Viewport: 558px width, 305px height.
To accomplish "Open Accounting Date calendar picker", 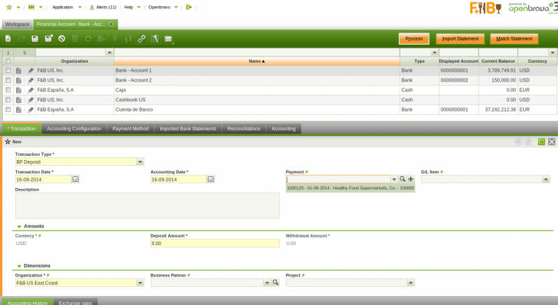I will pyautogui.click(x=211, y=180).
